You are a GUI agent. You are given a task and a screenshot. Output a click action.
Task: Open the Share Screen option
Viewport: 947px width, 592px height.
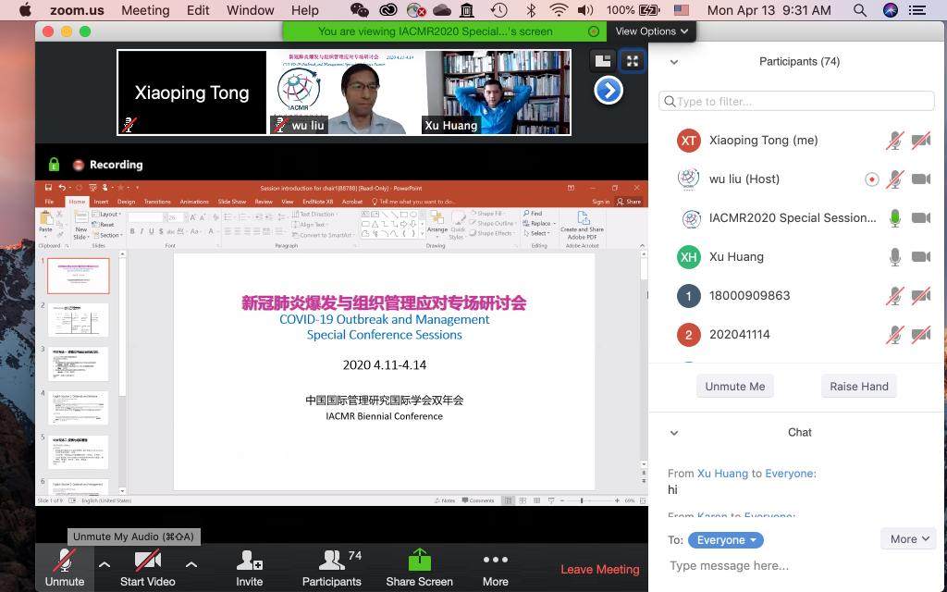coord(419,561)
